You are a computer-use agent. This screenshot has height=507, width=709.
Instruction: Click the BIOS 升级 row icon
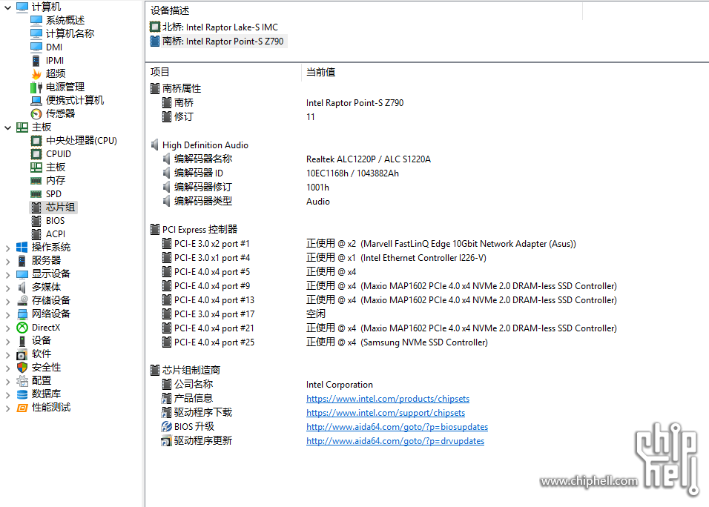166,427
